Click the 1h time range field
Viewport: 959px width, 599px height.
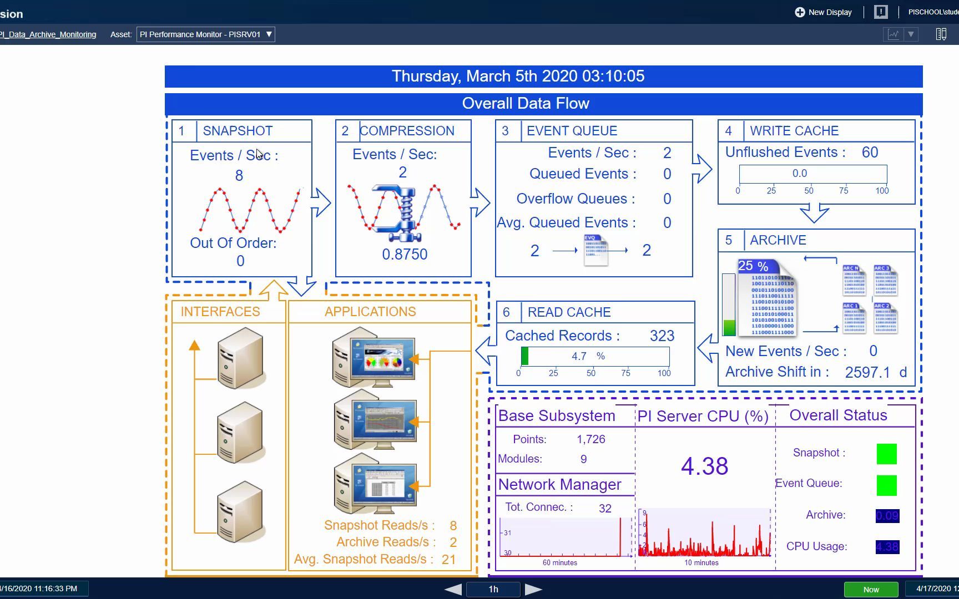pyautogui.click(x=493, y=589)
